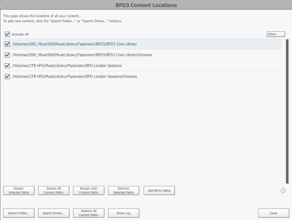Toggle the Activate All checkbox
The image size is (292, 220).
click(7, 34)
